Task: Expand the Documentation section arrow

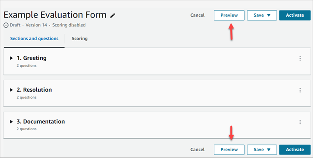Action: [x=11, y=122]
